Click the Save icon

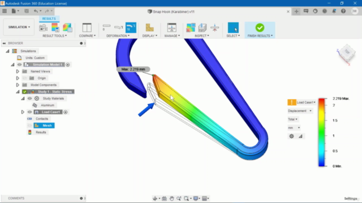[x=27, y=11]
